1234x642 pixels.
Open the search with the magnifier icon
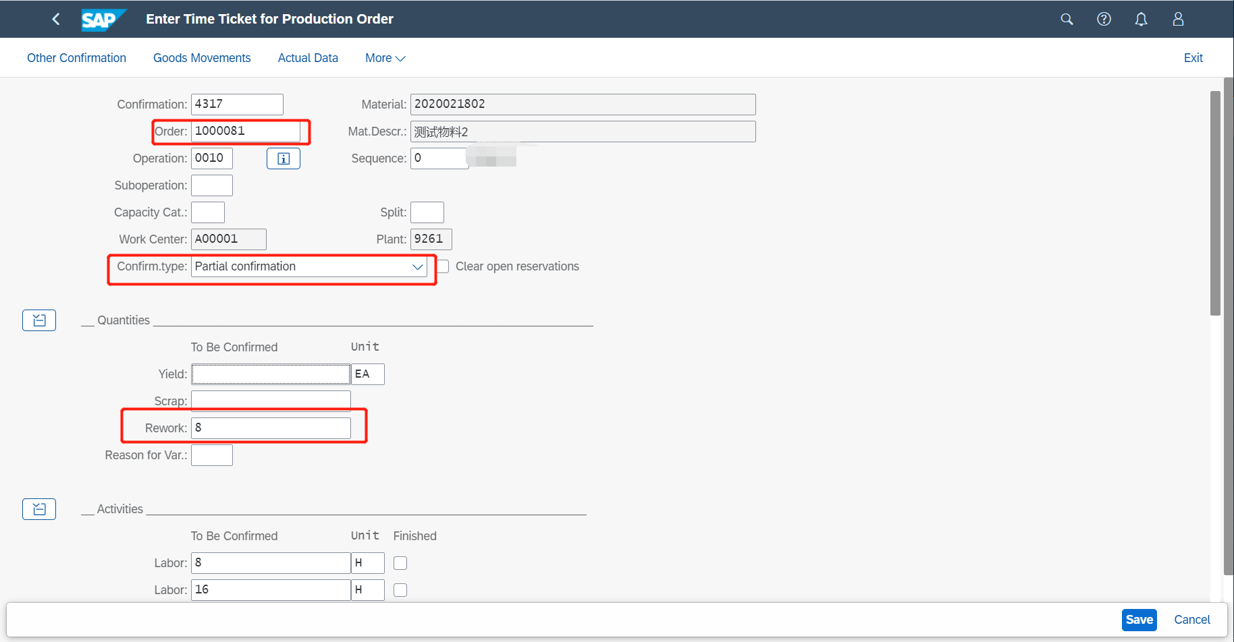click(1067, 19)
